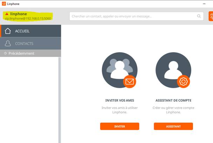This screenshot has width=213, height=143.
Task: Click the person icon beside CONTACTS
Action: (8, 44)
